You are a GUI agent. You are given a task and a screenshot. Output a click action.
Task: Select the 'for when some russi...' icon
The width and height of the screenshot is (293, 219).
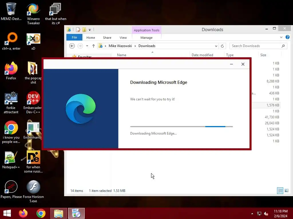[33, 162]
